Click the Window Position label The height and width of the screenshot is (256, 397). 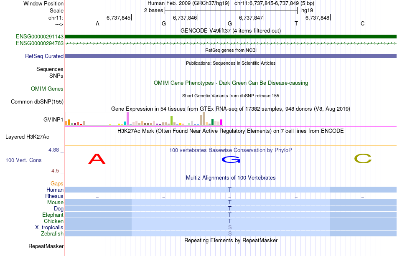pyautogui.click(x=43, y=3)
